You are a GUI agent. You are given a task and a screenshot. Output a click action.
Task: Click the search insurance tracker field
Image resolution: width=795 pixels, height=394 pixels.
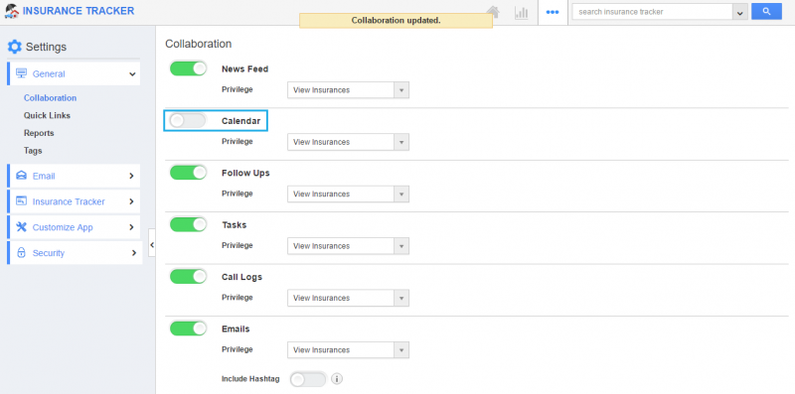coord(652,12)
